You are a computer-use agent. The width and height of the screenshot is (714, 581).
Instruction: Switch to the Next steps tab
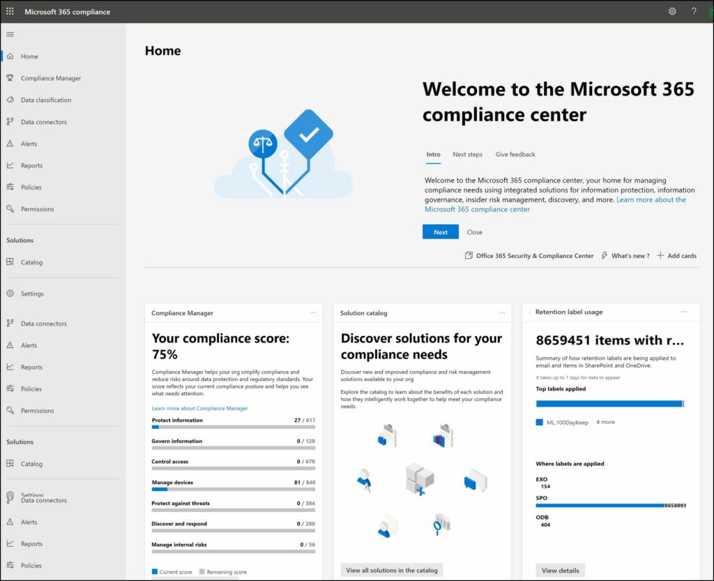point(467,154)
